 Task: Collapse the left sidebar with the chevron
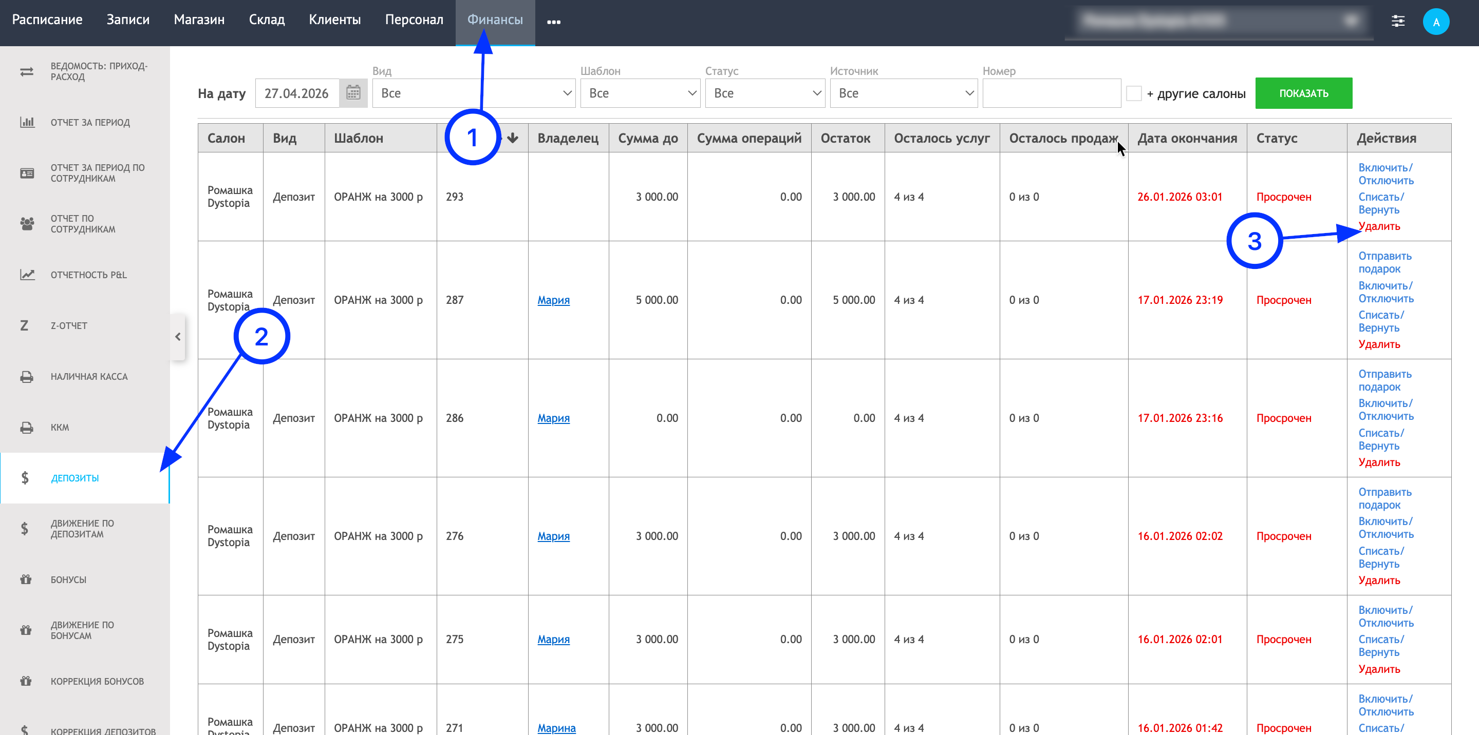[x=178, y=337]
